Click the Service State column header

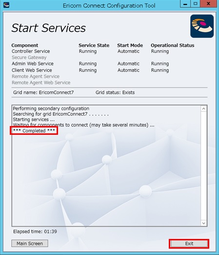point(94,45)
